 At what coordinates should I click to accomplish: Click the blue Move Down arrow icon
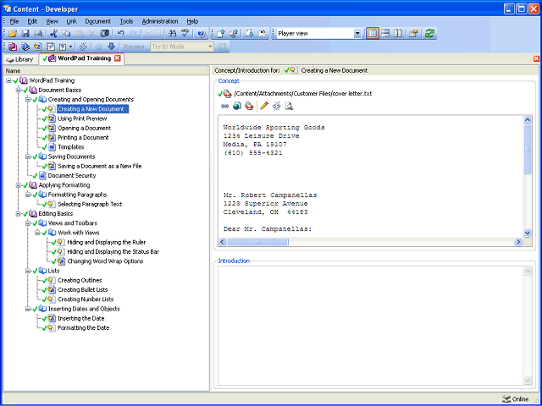tap(111, 47)
